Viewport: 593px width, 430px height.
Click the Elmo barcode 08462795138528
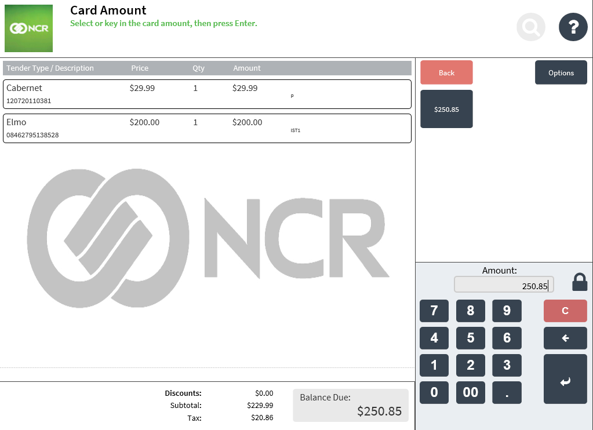pyautogui.click(x=32, y=135)
